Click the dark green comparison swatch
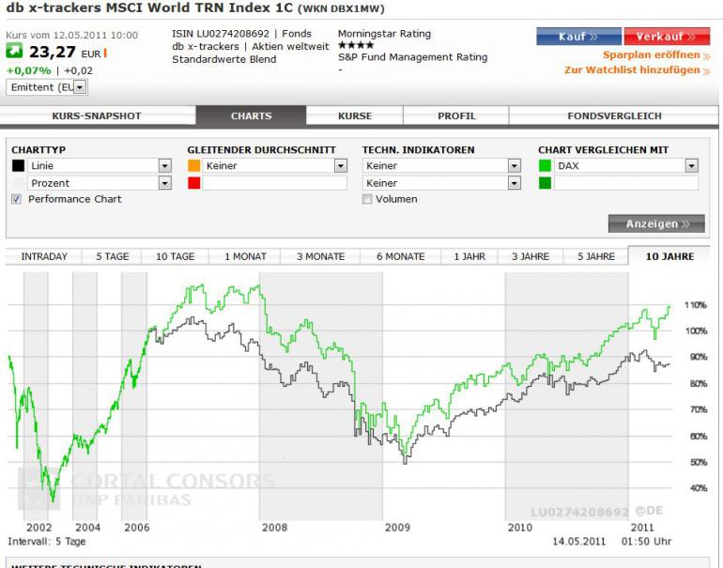 point(545,183)
